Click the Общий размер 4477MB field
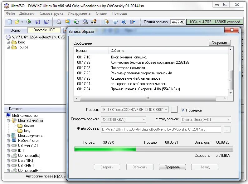Screen dimensions: 248x184 pyautogui.click(x=178, y=22)
